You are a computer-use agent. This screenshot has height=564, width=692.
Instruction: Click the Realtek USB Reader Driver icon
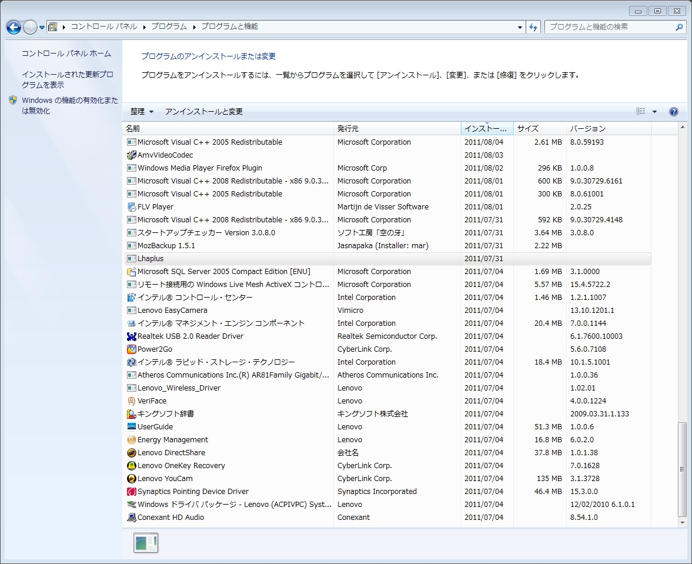pos(132,336)
